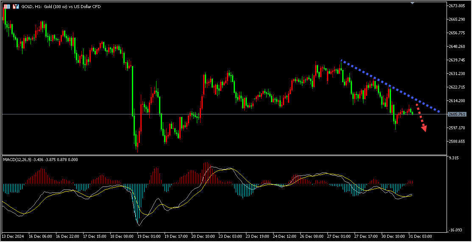Screen dimensions: 472x242
Task: Click the 18 Dec 08:00 time label
Action: coord(122,236)
